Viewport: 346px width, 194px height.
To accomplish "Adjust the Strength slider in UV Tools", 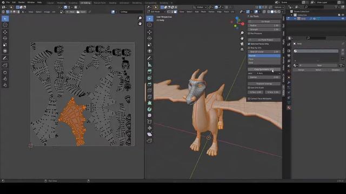I will point(264,29).
